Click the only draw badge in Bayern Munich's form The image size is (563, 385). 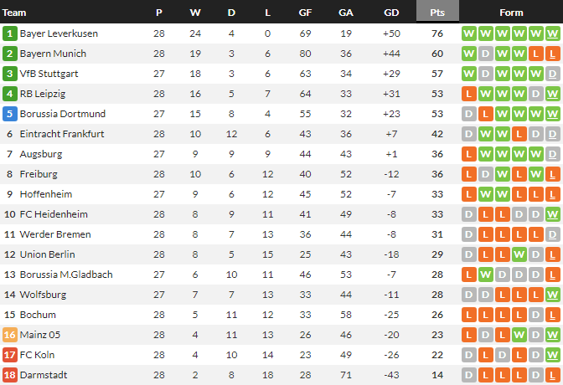pyautogui.click(x=486, y=54)
